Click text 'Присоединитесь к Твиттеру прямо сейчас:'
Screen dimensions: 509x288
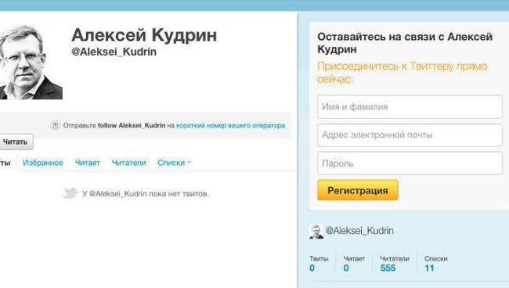click(x=403, y=72)
